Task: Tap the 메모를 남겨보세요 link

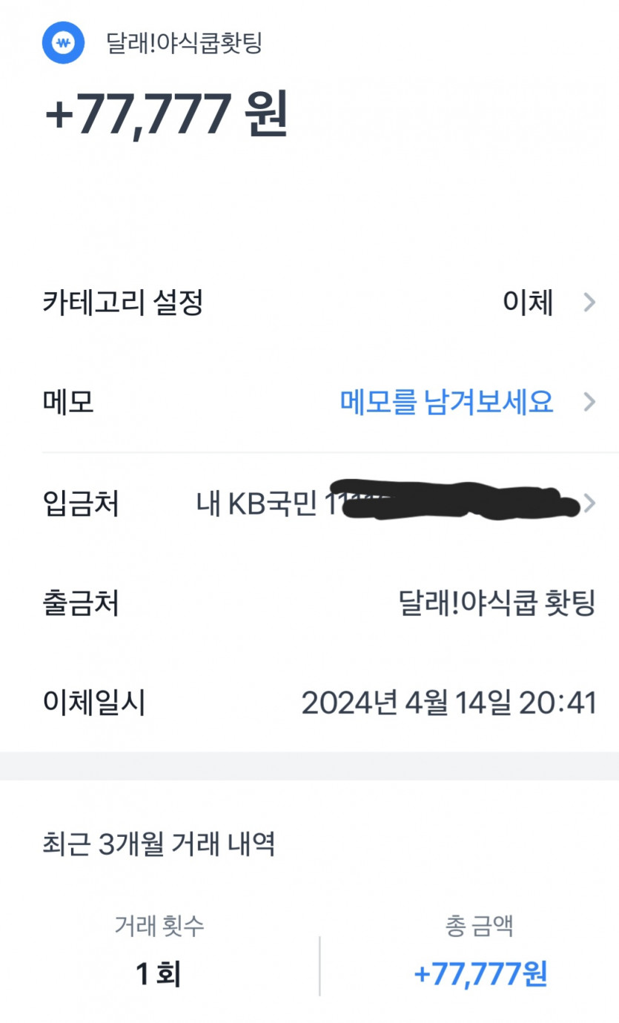Action: (446, 403)
